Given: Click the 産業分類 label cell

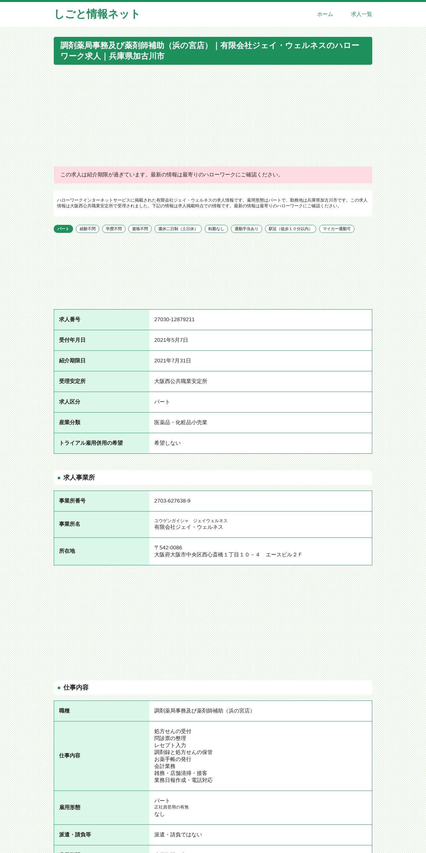Looking at the screenshot, I should (x=102, y=423).
